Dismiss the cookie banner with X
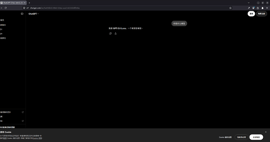The height and width of the screenshot is (142, 270). 266,132
